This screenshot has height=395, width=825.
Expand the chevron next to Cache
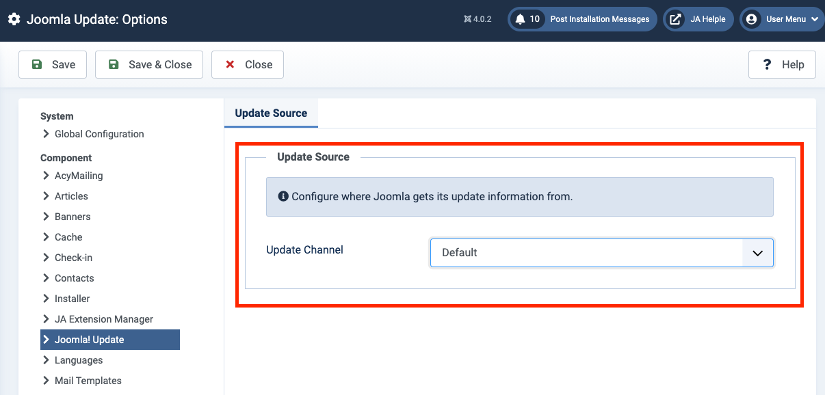46,237
